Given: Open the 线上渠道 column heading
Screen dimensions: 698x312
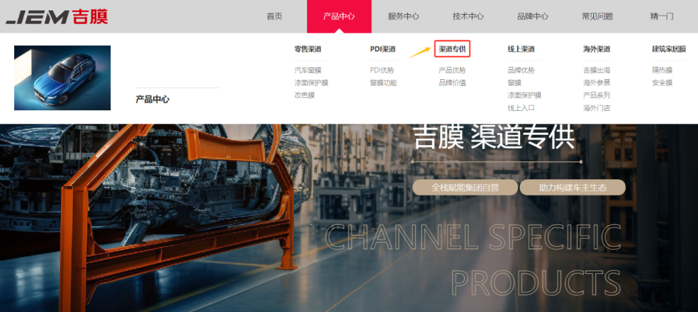Looking at the screenshot, I should 522,49.
